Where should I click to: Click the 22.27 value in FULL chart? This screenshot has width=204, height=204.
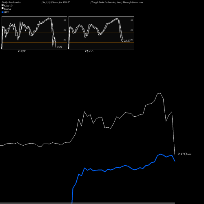pyautogui.click(x=127, y=41)
